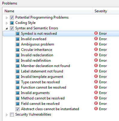
Task: Toggle the Coding Style checkbox
Action: tap(12, 23)
